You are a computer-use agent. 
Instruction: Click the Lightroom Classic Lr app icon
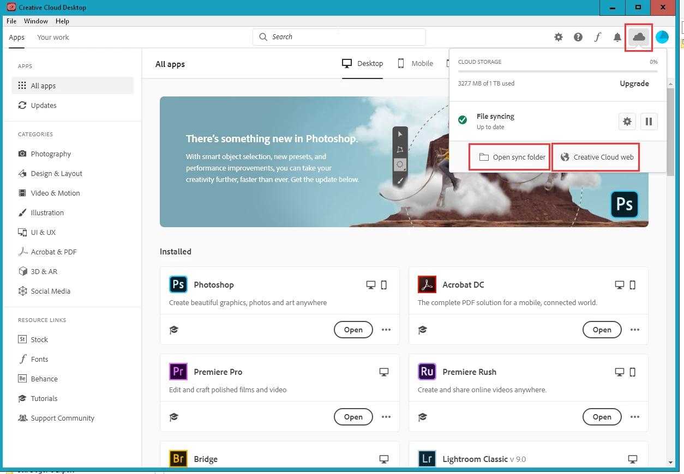click(427, 459)
